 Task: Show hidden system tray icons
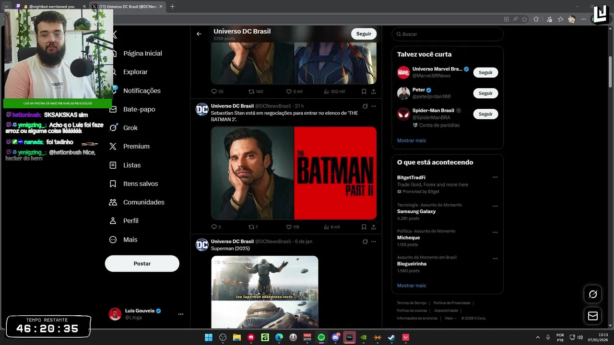(537, 337)
